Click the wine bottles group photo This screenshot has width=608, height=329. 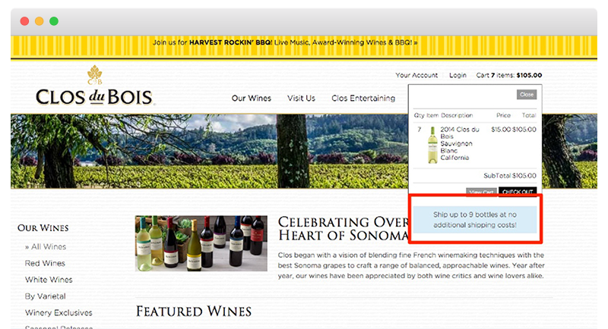click(201, 243)
